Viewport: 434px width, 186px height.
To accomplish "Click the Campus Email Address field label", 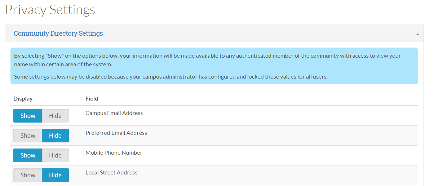I will pyautogui.click(x=114, y=113).
